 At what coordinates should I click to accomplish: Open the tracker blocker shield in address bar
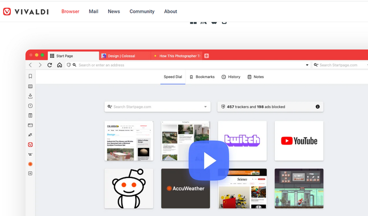[x=68, y=65]
